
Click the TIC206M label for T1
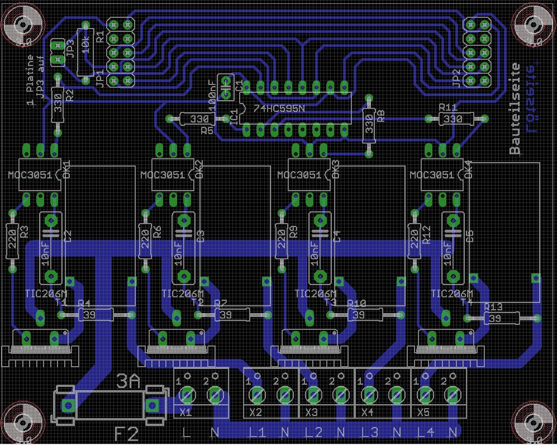[46, 294]
